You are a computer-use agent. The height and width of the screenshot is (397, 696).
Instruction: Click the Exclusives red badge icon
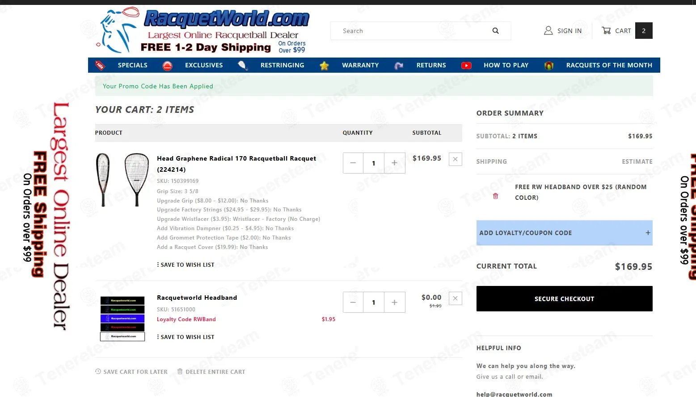click(168, 66)
